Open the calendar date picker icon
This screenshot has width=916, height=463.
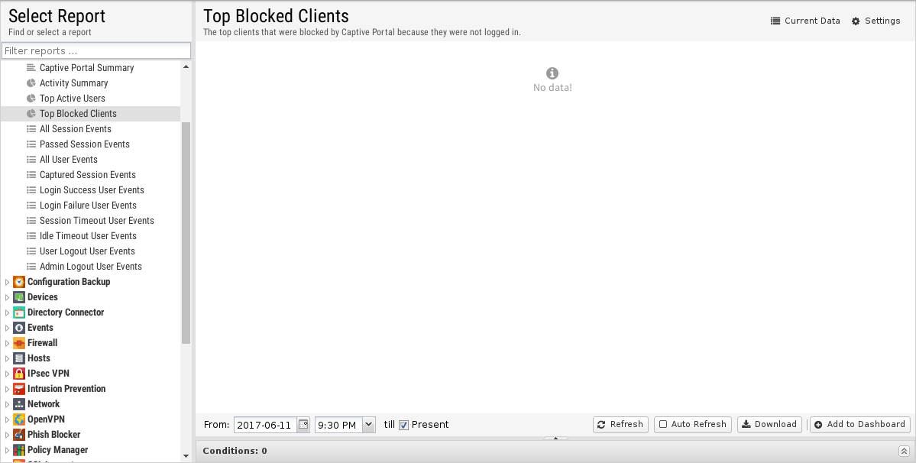(x=303, y=425)
